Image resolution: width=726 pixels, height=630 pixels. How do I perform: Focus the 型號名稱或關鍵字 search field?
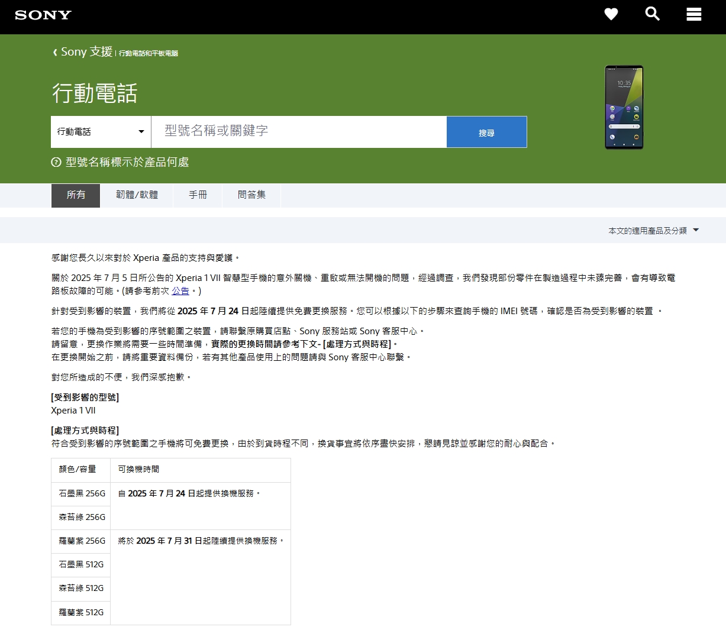pos(299,131)
